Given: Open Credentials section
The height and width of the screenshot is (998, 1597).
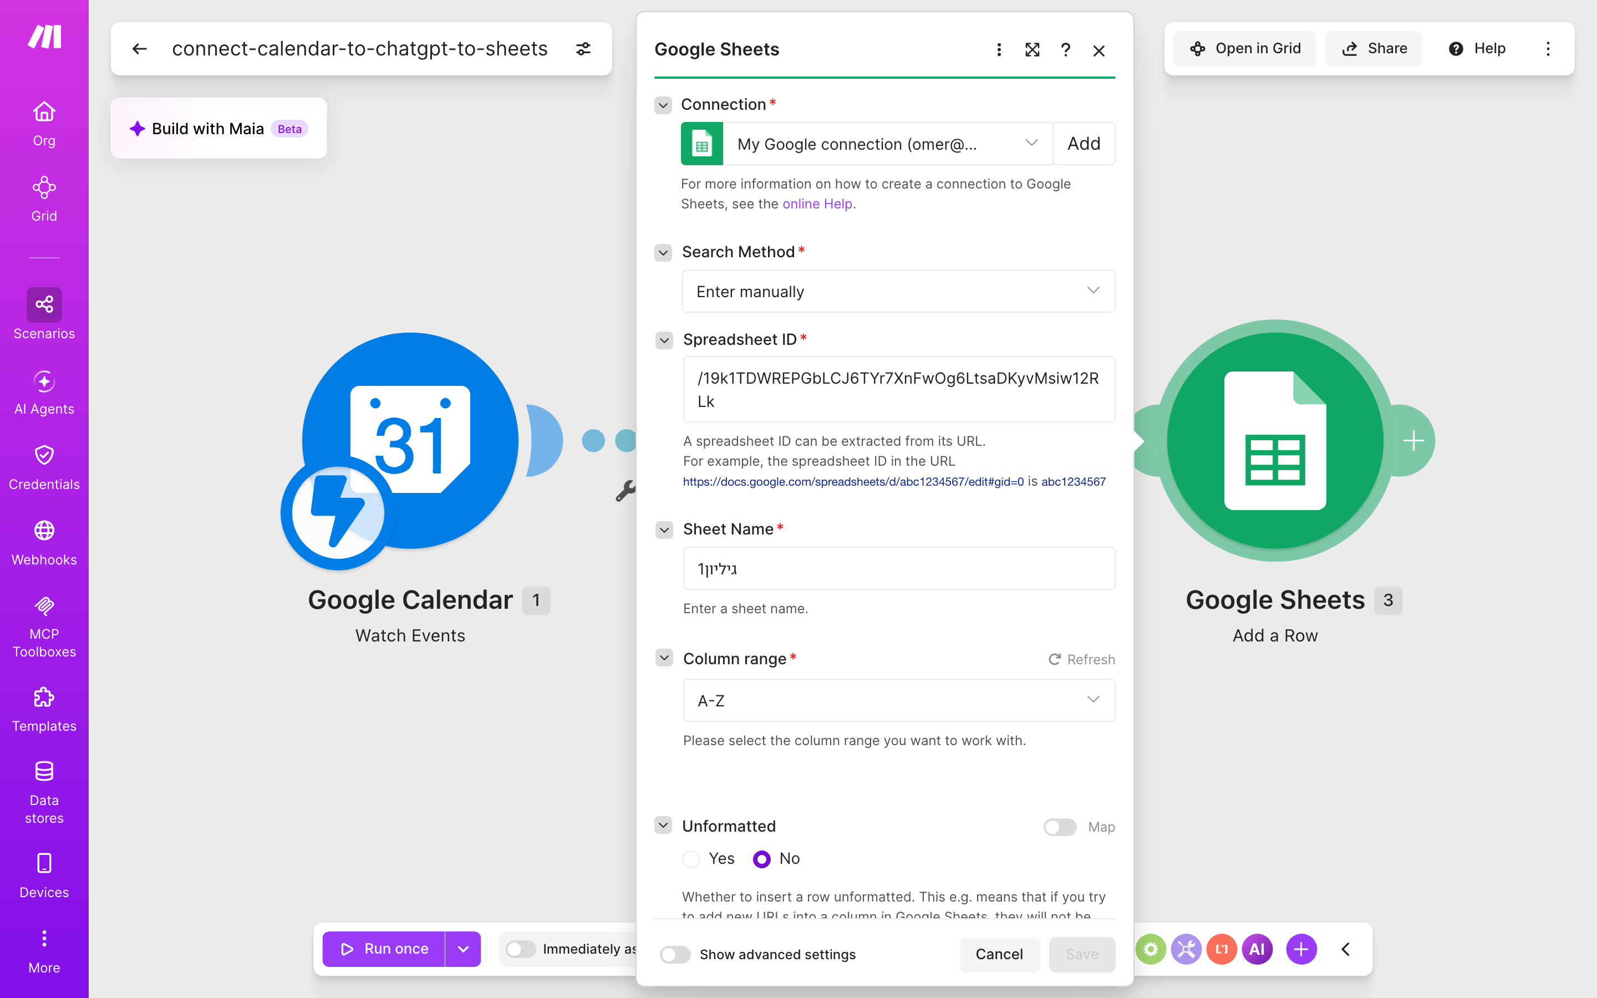Looking at the screenshot, I should (x=44, y=468).
